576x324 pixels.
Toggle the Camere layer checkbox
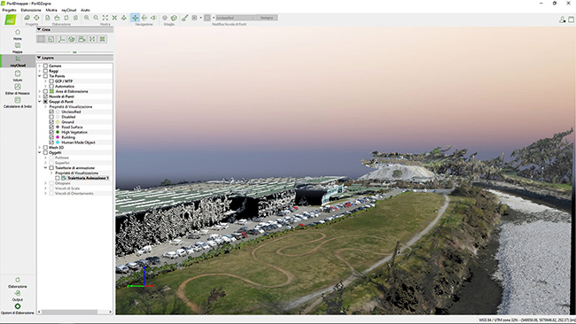click(x=45, y=66)
